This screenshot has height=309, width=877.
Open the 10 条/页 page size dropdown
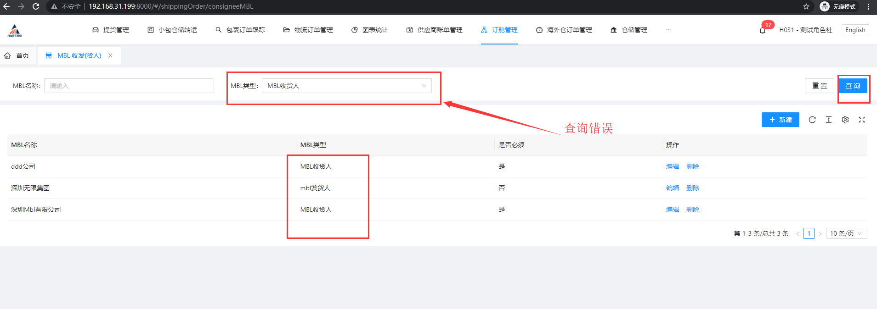point(846,233)
